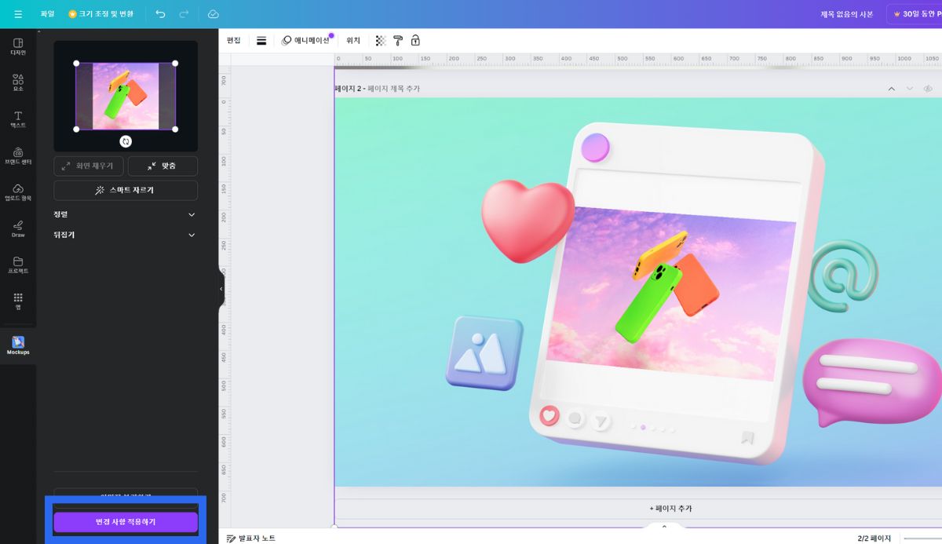This screenshot has height=544, width=942.
Task: Apply changes with 변경 사항 적용하기
Action: [x=126, y=522]
